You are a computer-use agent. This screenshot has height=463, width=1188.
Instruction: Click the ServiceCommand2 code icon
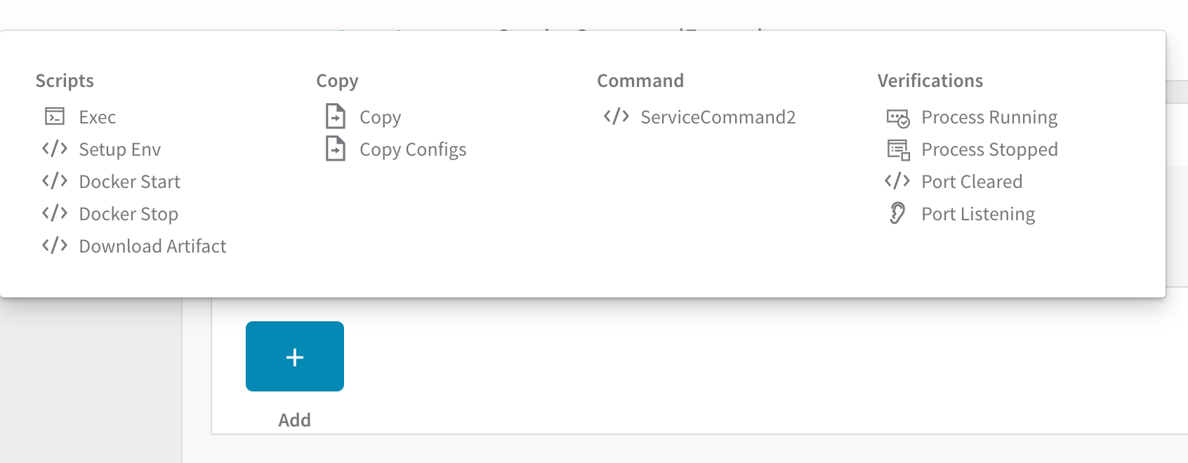616,116
